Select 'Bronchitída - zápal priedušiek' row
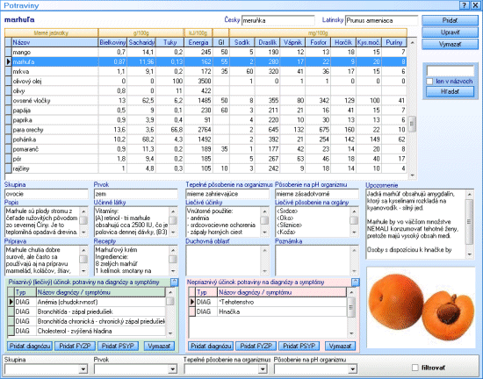This screenshot has width=483, height=379. click(x=87, y=311)
